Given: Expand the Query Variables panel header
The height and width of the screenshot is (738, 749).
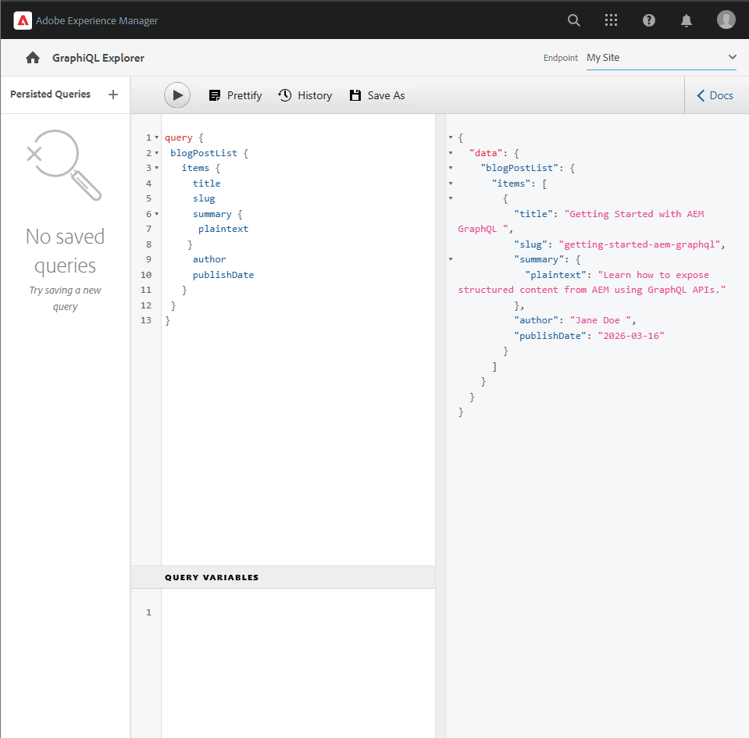Looking at the screenshot, I should [283, 577].
